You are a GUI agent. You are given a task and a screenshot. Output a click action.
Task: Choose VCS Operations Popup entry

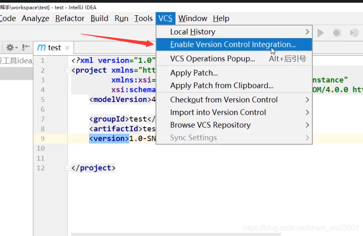point(212,58)
